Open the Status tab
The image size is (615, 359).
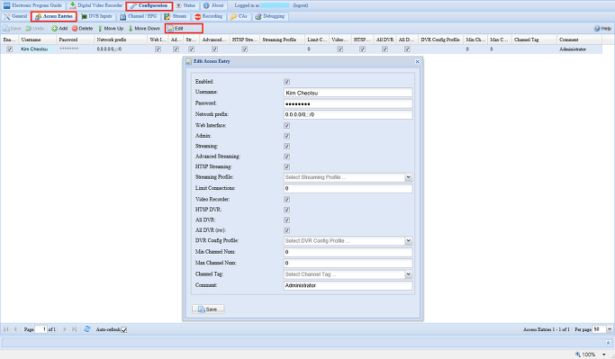185,5
